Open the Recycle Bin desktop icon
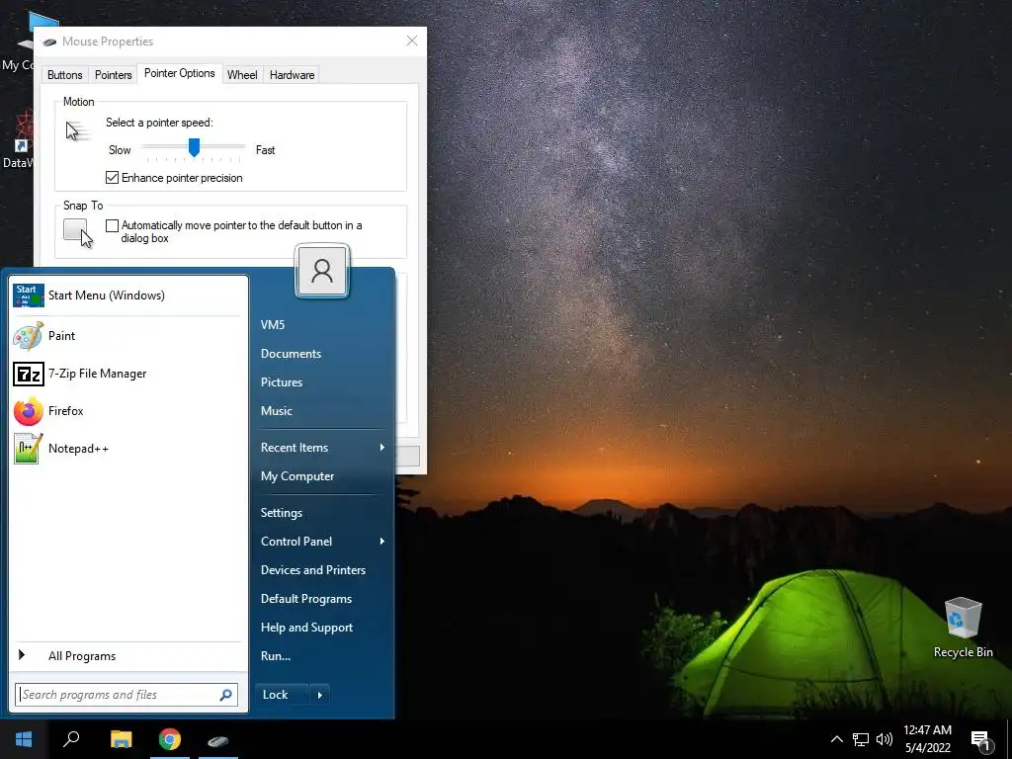The image size is (1012, 759). point(963,628)
